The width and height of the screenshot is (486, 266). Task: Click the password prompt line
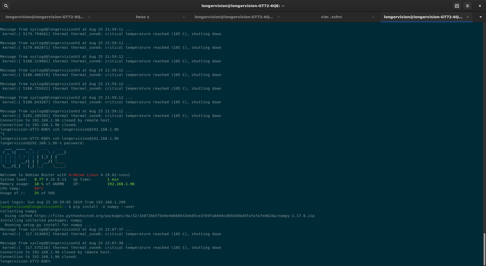tap(42, 143)
